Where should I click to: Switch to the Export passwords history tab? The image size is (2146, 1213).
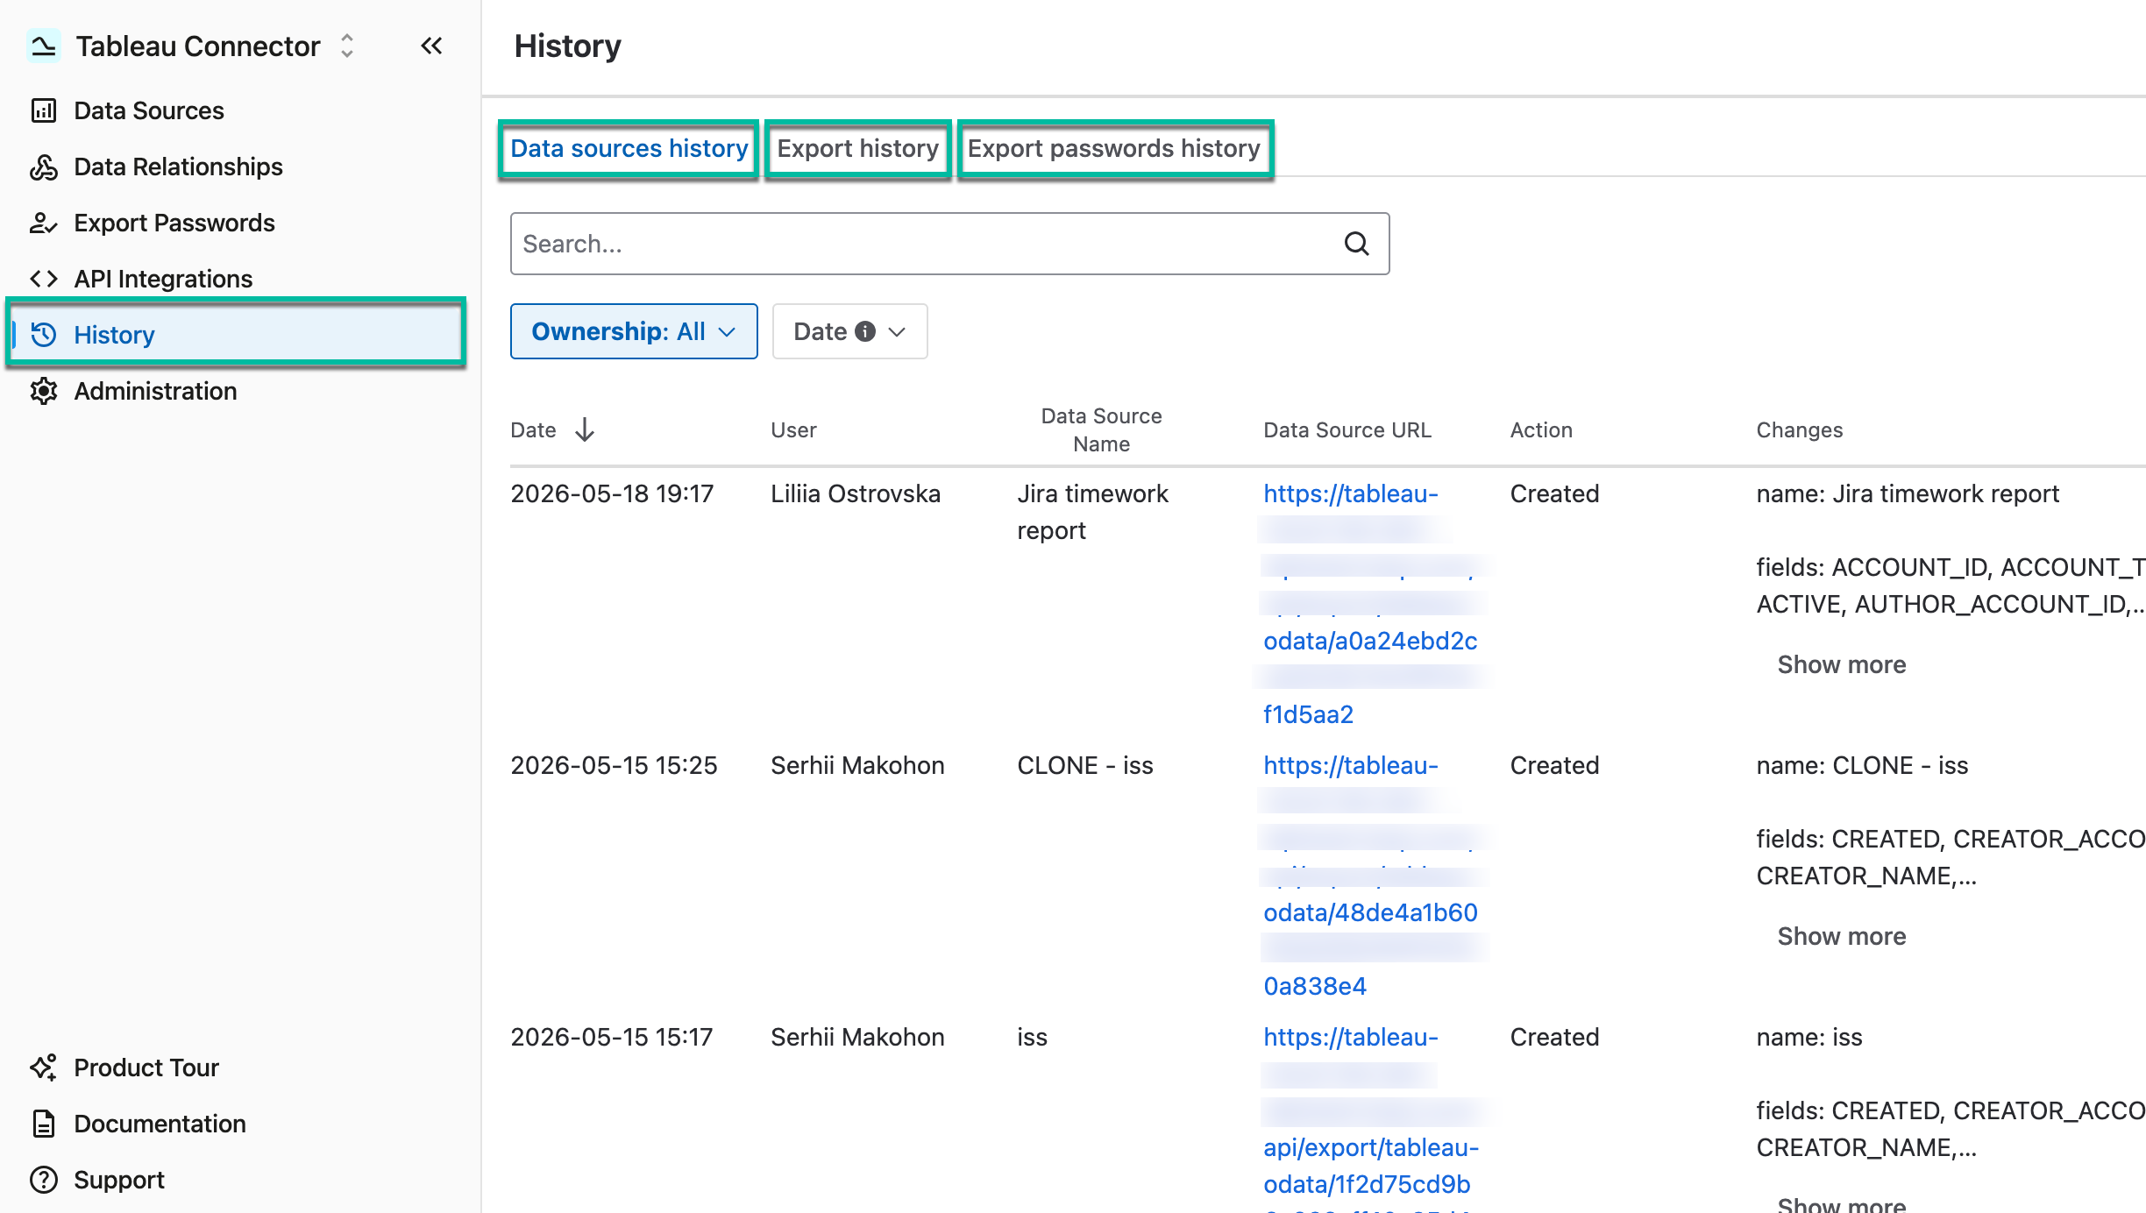1114,149
